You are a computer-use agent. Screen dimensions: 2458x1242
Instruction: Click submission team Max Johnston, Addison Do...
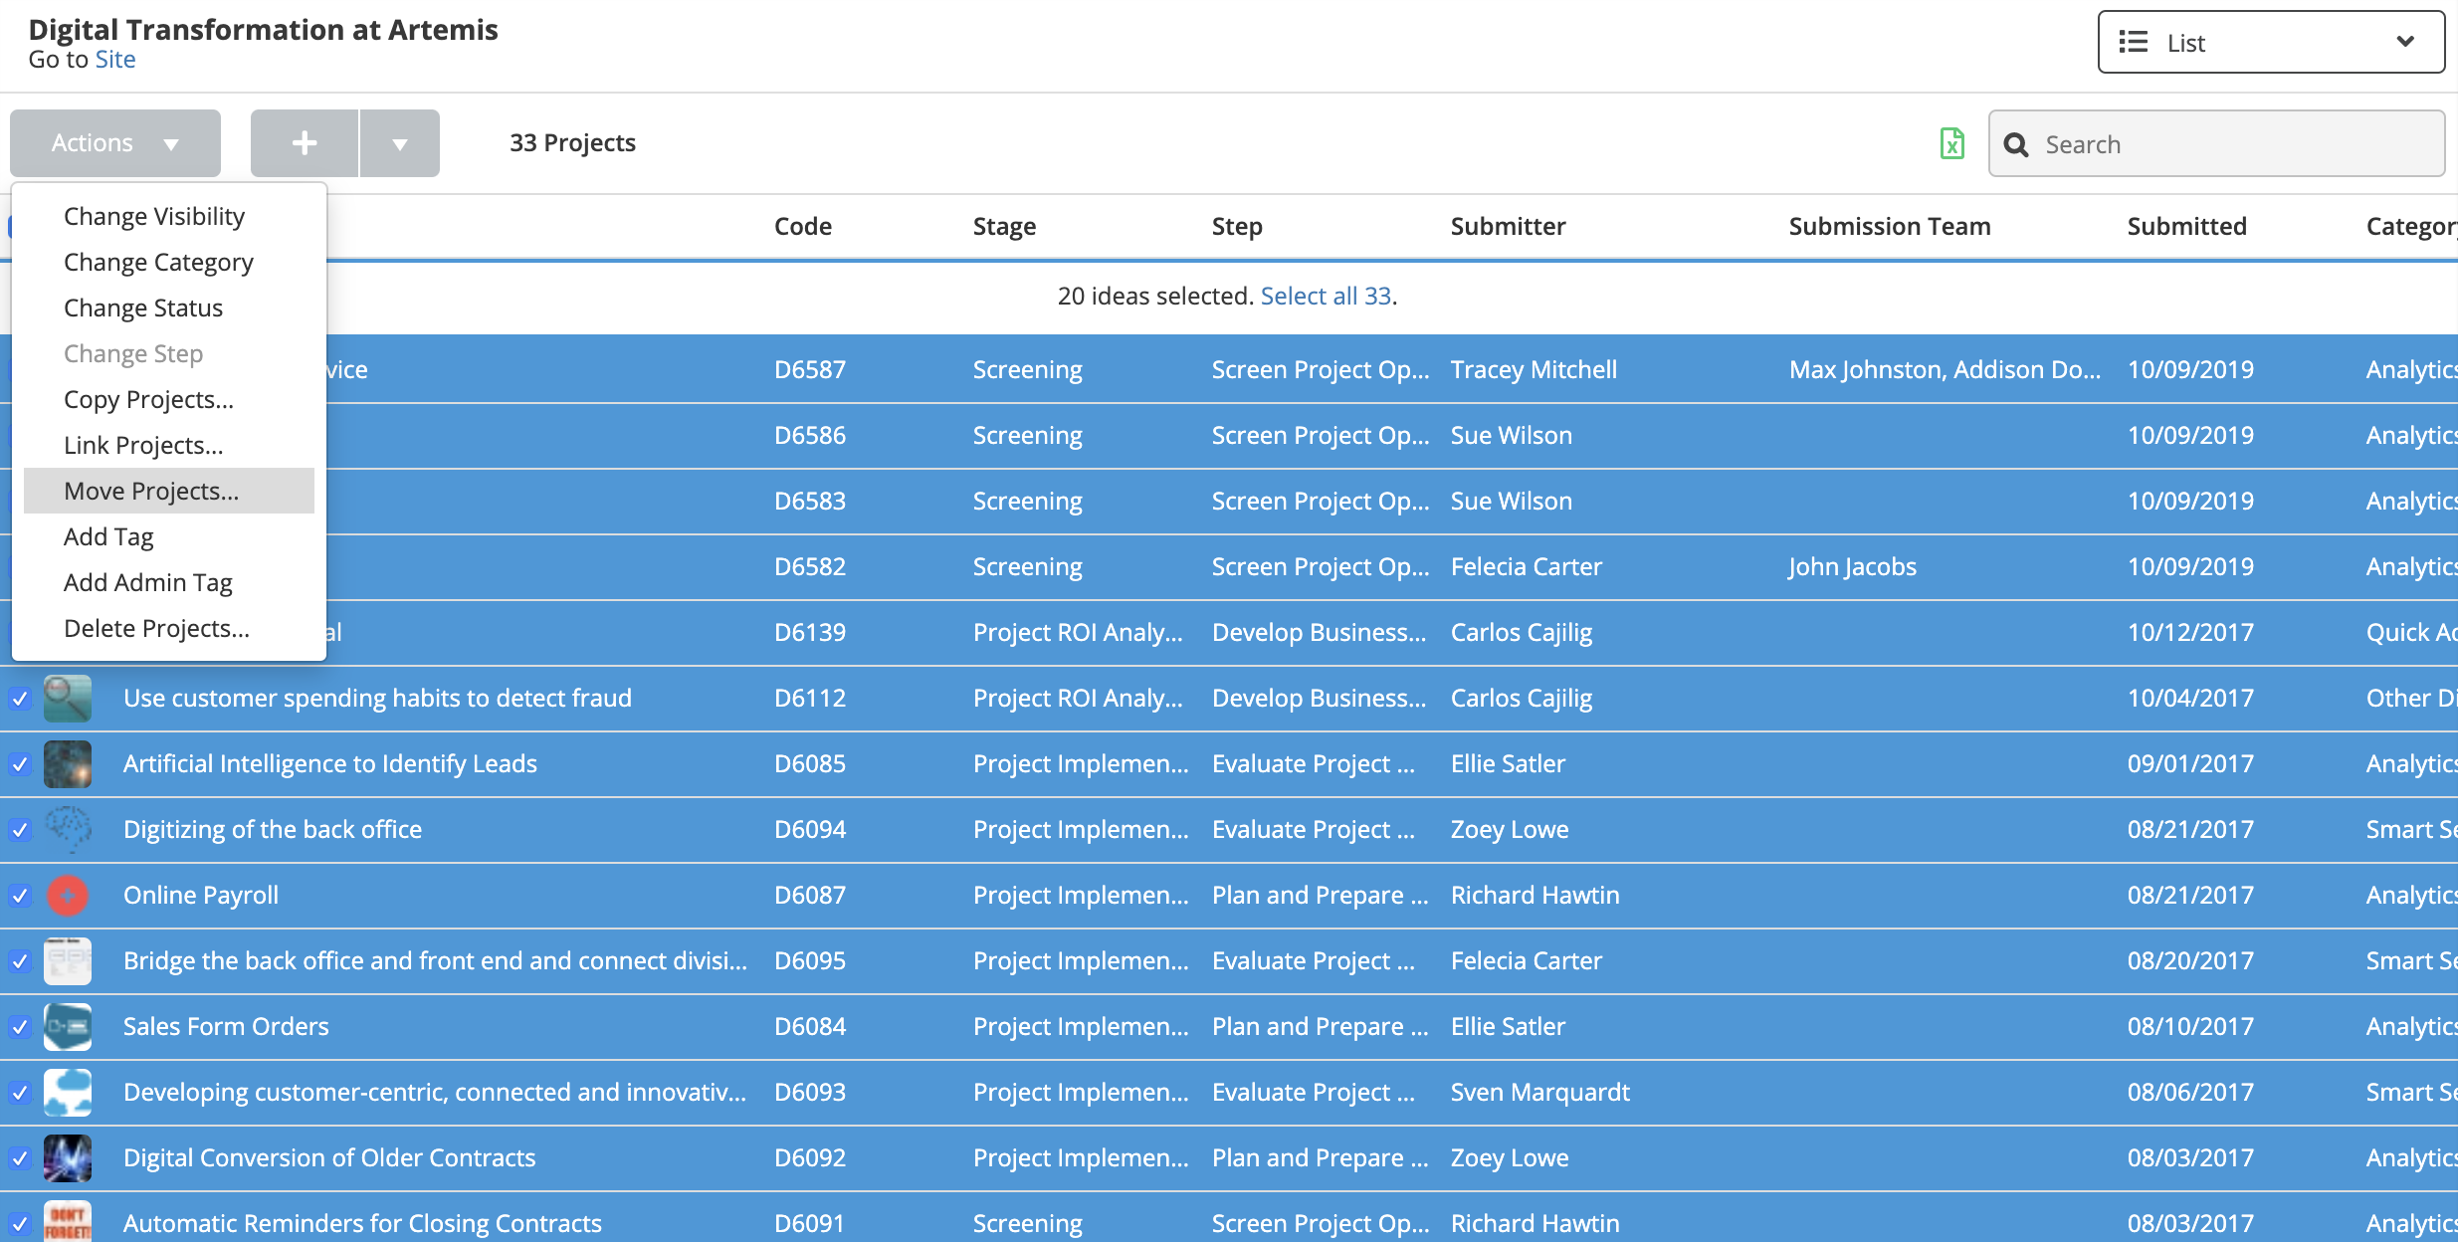click(x=1946, y=370)
